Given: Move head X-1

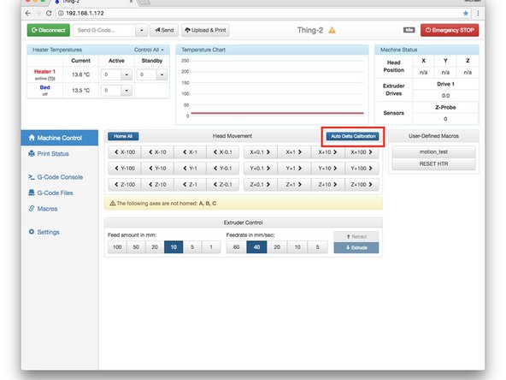Looking at the screenshot, I should click(x=190, y=152).
